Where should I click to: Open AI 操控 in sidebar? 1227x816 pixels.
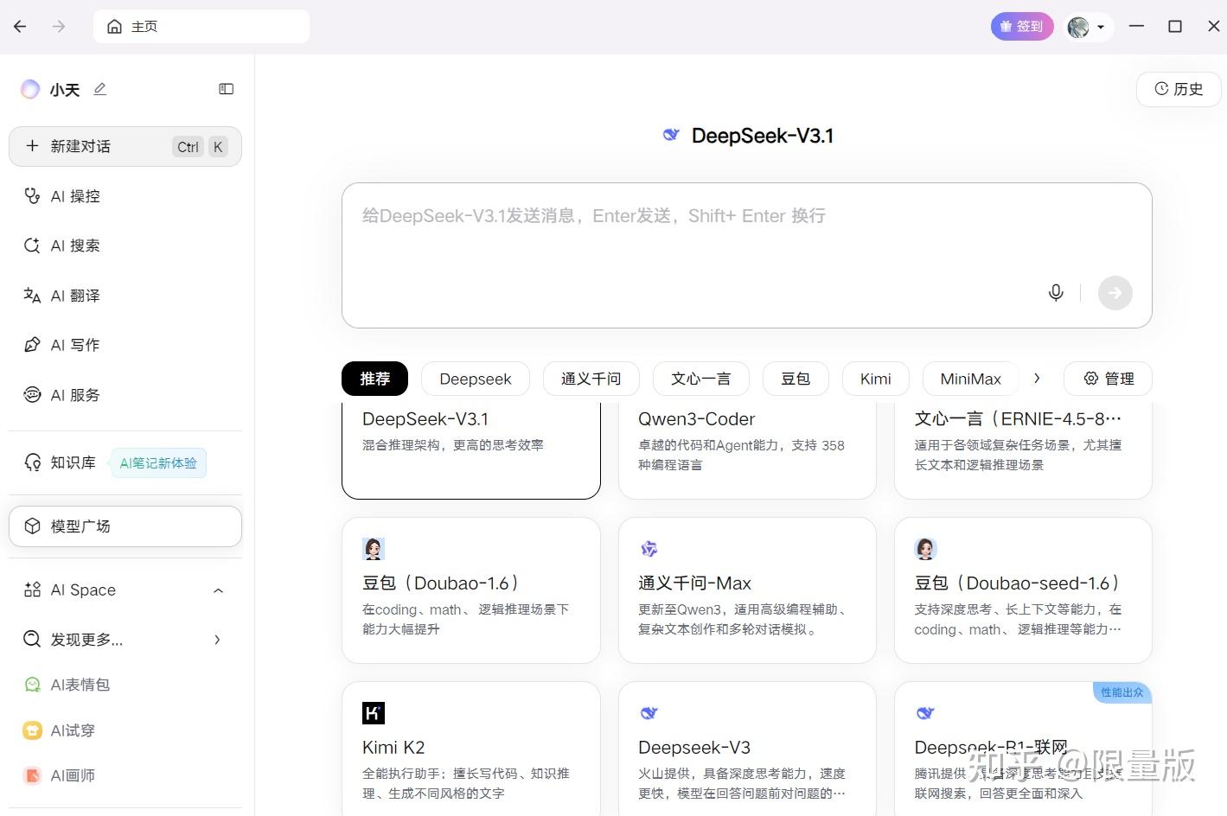coord(125,196)
